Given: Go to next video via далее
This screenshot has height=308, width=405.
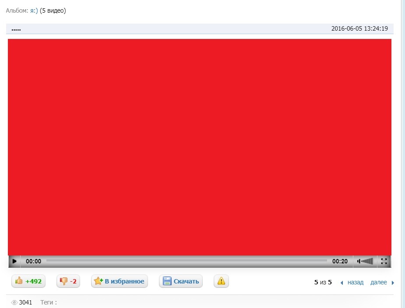Looking at the screenshot, I should click(x=378, y=283).
